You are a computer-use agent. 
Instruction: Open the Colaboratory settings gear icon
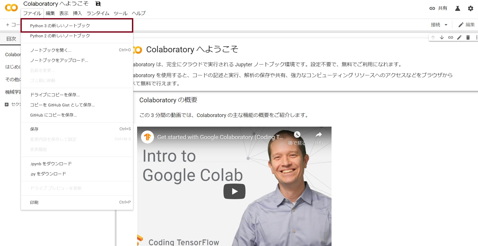(x=470, y=9)
